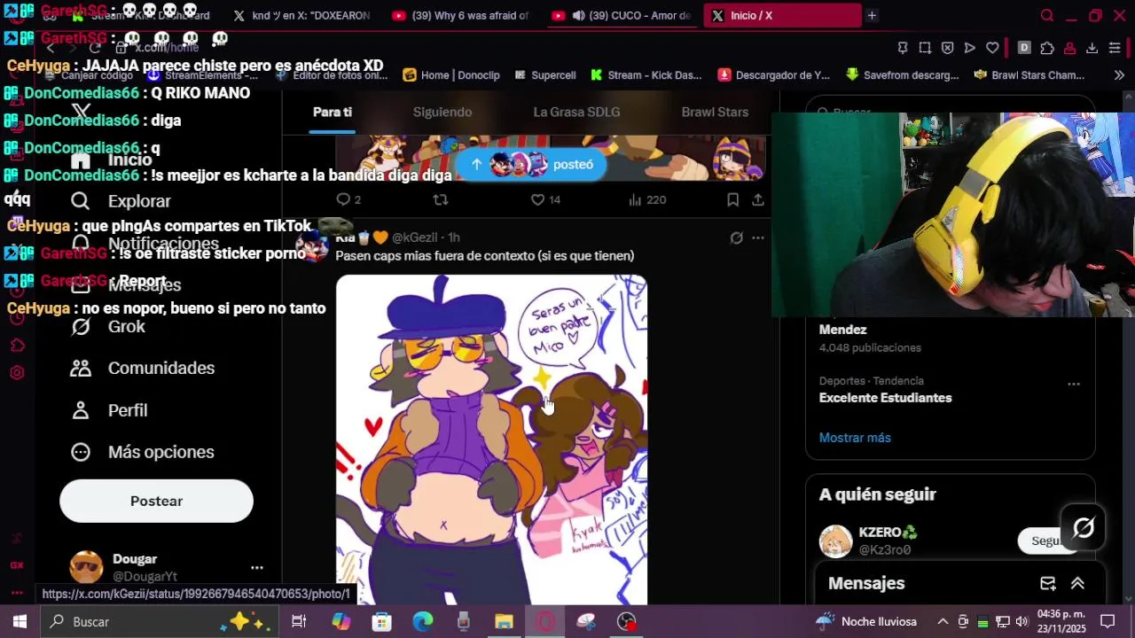This screenshot has height=638, width=1135.
Task: Click the new posts 'posteó' pill
Action: click(531, 164)
